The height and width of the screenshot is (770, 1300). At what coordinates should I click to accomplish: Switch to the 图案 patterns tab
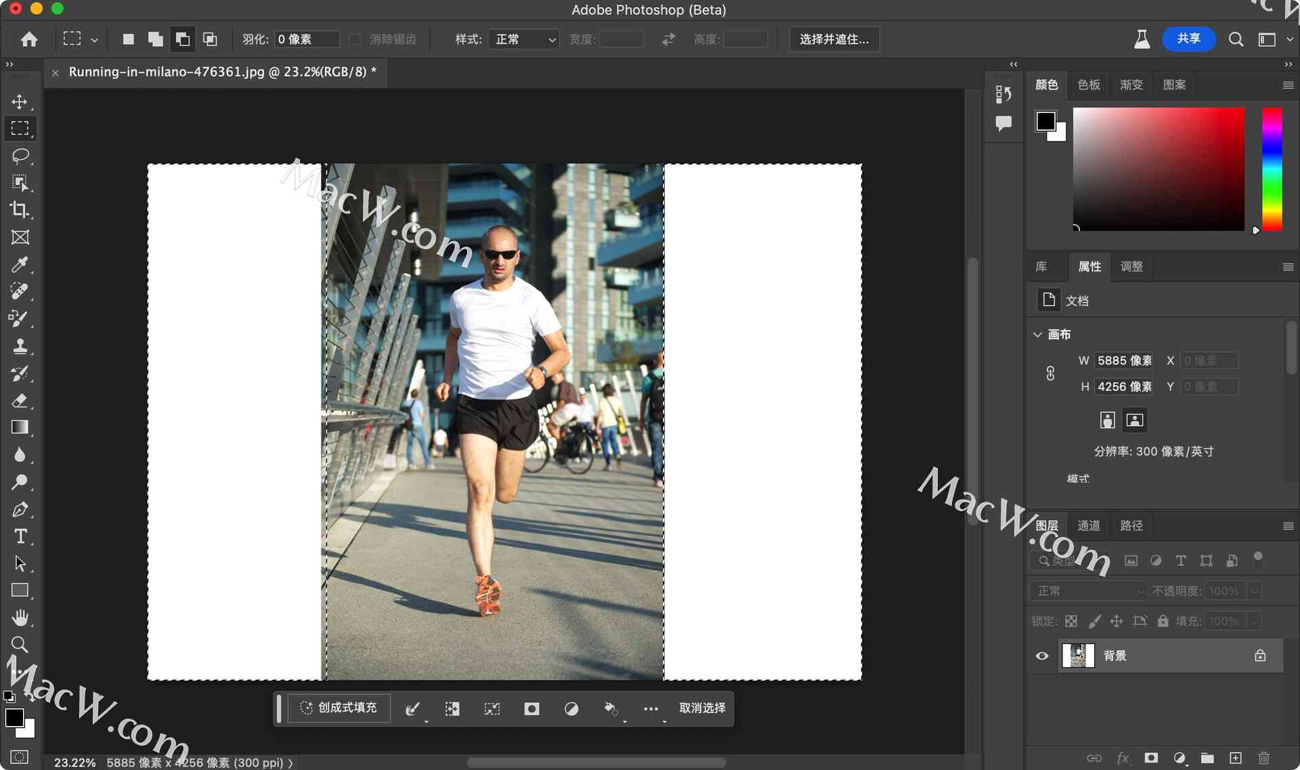(1174, 85)
